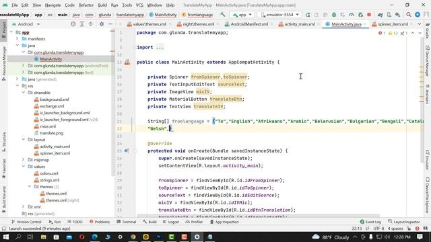
Task: Open Chrome from the Windows taskbar
Action: [133, 237]
